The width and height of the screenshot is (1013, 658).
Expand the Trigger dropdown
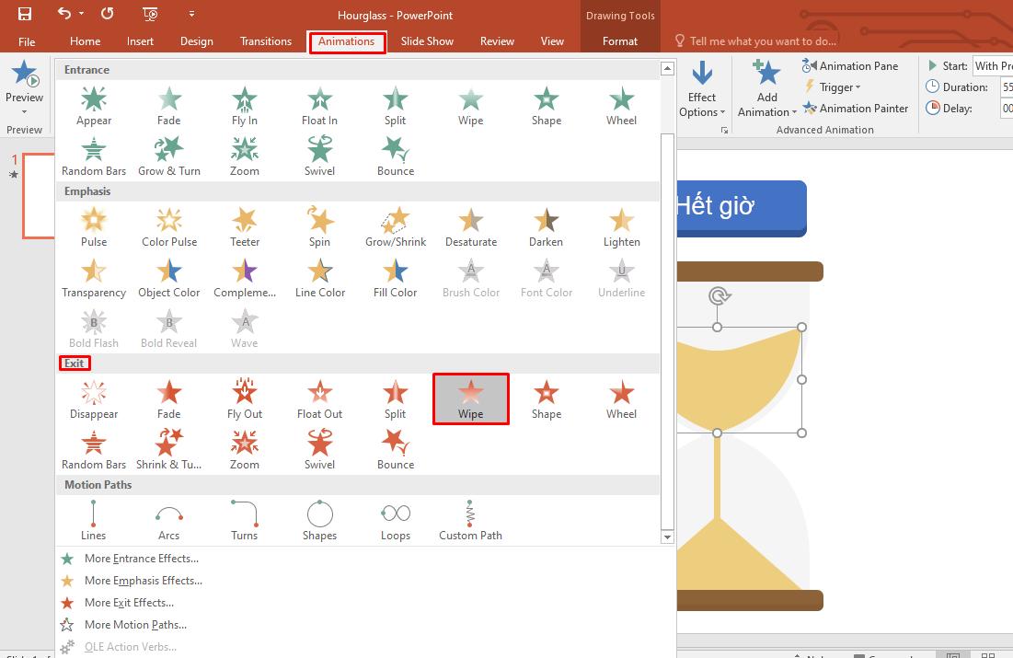click(x=833, y=87)
